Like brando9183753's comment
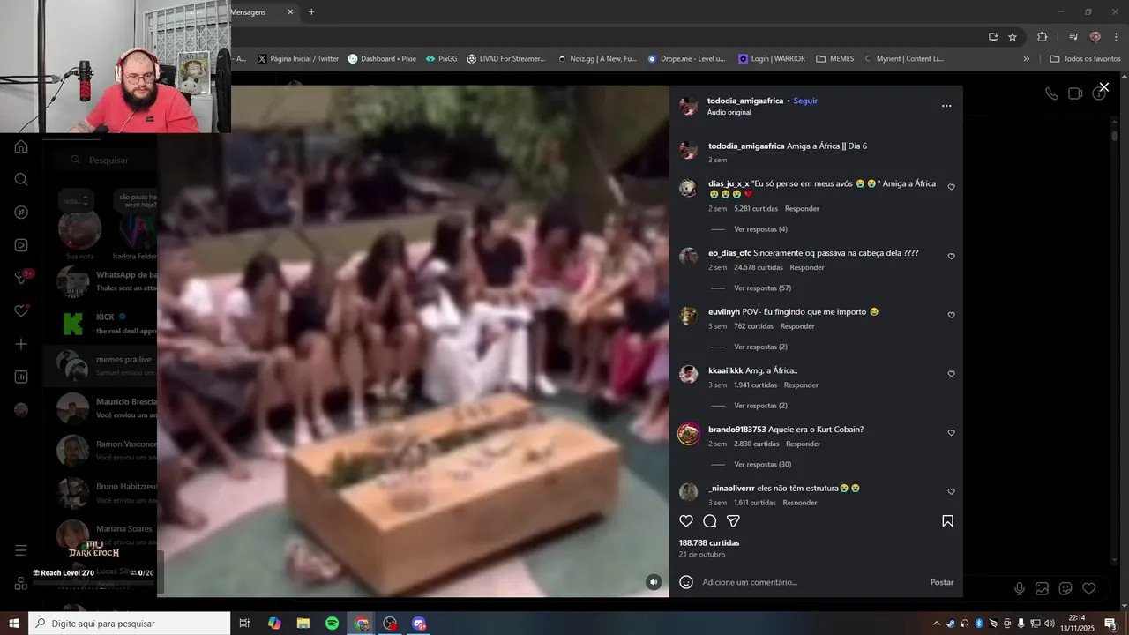This screenshot has width=1129, height=635. coord(951,433)
